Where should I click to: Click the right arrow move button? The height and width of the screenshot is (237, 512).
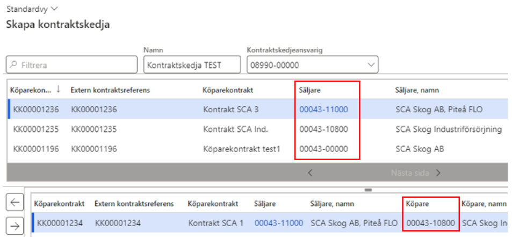pos(13,226)
